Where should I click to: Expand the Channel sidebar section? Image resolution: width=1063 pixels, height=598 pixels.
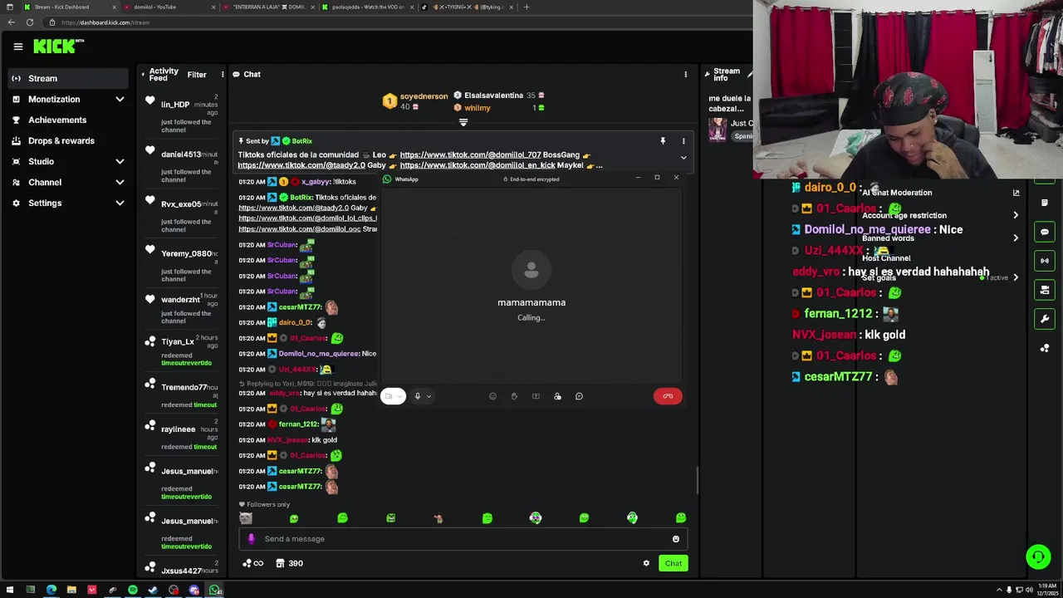click(x=68, y=182)
